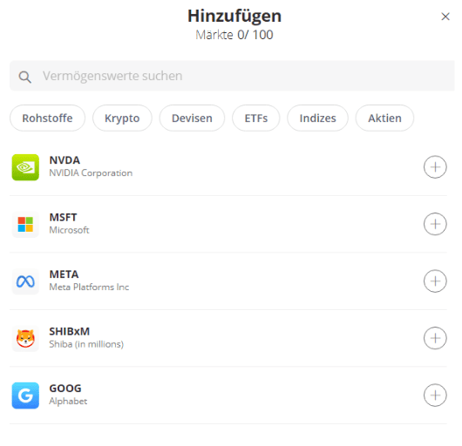Screen dimensions: 462x446
Task: Click the NVIDIA green logo icon
Action: click(25, 167)
